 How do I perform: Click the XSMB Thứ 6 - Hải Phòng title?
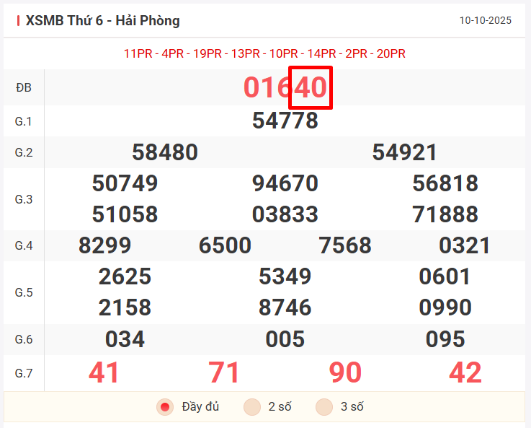(x=102, y=21)
